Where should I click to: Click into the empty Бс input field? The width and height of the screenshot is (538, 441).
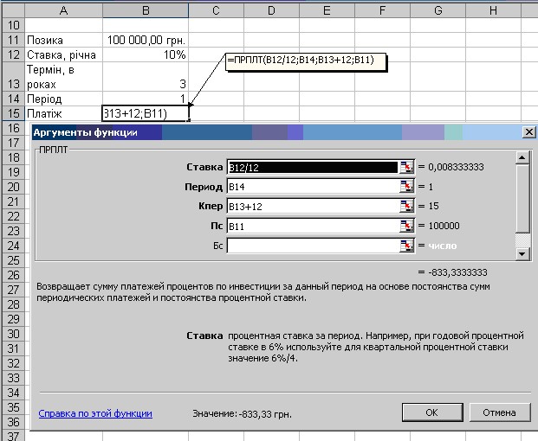click(x=312, y=246)
